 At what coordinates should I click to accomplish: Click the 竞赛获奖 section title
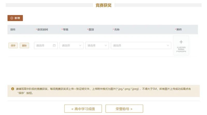103,5
